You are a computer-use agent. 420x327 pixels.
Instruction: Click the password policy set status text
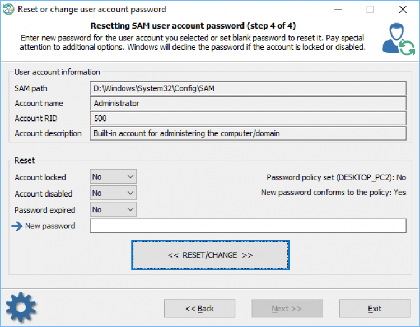point(336,177)
